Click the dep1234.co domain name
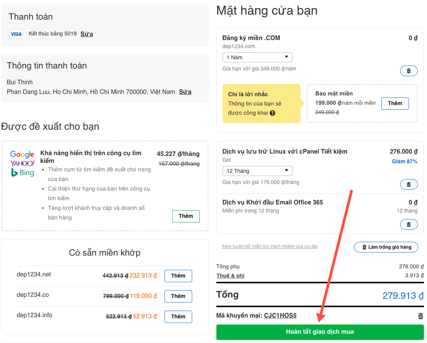The height and width of the screenshot is (343, 427). click(x=33, y=295)
